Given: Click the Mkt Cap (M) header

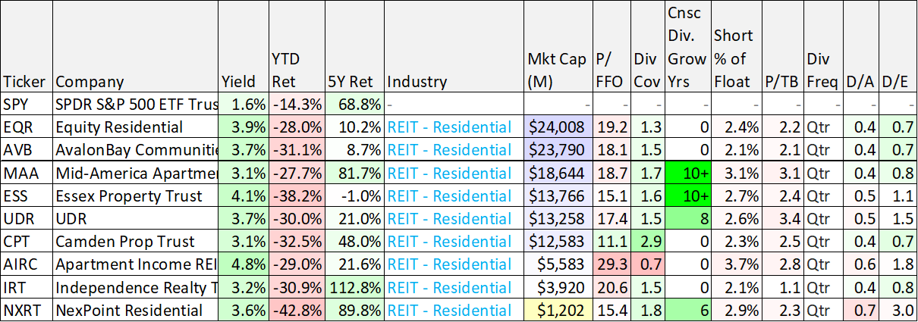Looking at the screenshot, I should pyautogui.click(x=558, y=47).
